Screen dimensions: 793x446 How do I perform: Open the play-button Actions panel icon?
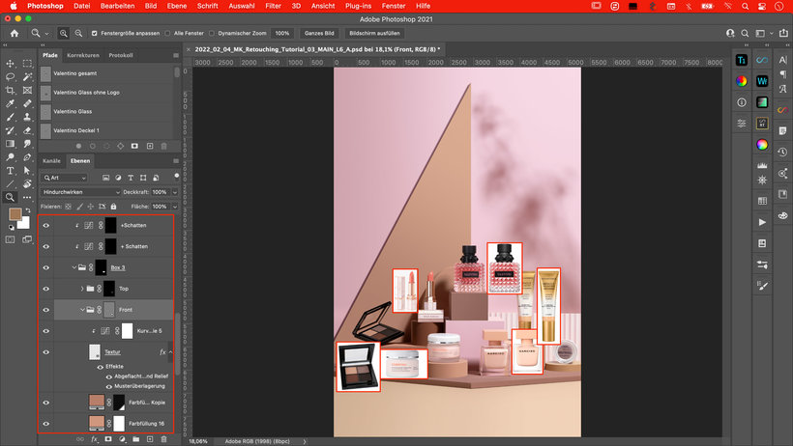(762, 222)
